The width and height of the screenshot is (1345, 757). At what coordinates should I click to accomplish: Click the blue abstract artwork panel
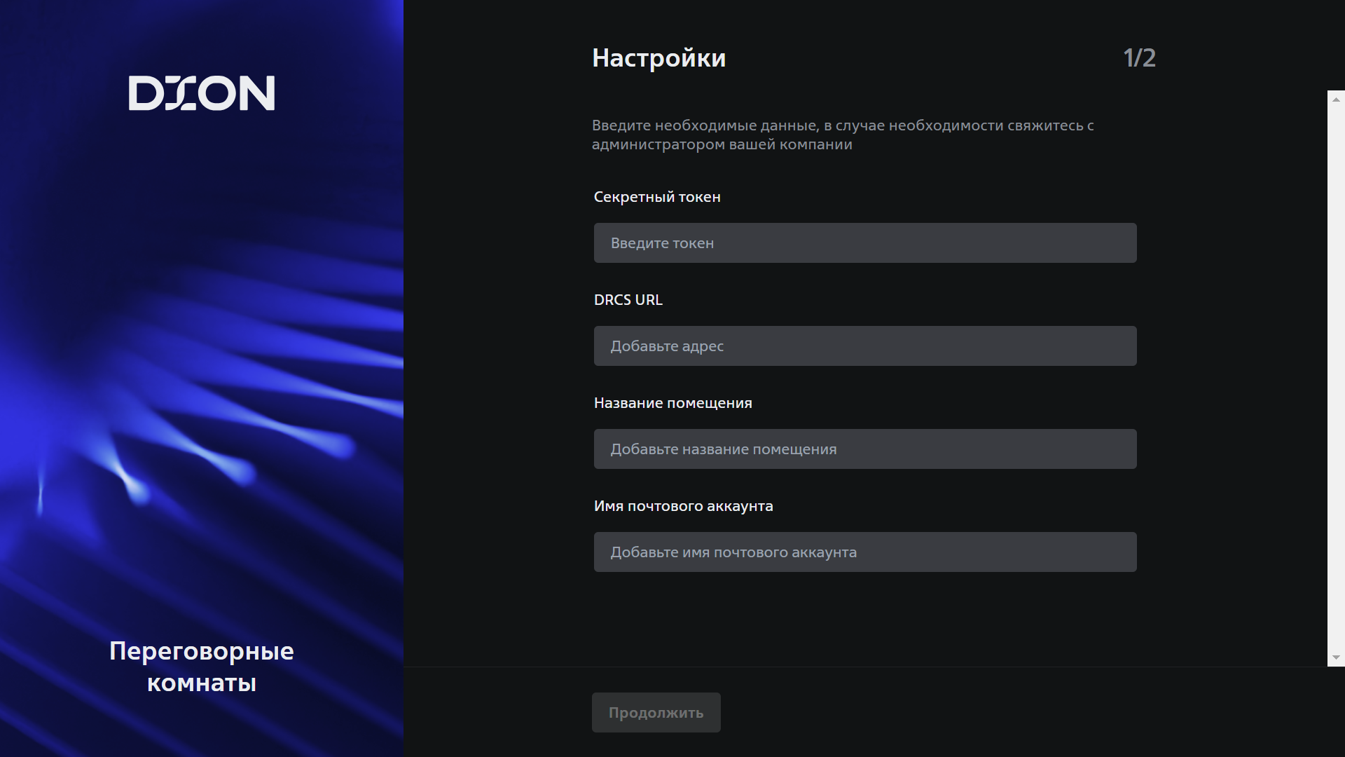pyautogui.click(x=202, y=378)
